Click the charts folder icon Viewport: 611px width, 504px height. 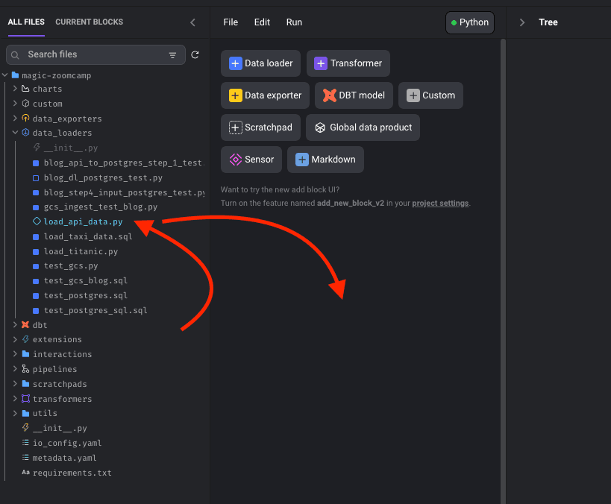pos(25,89)
